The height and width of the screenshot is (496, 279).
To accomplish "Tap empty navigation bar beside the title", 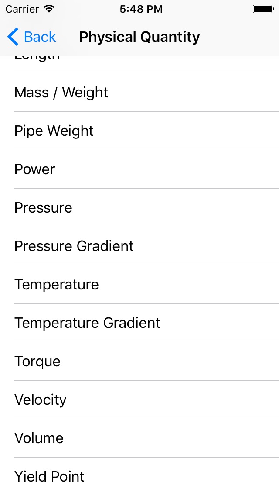I will click(x=239, y=37).
